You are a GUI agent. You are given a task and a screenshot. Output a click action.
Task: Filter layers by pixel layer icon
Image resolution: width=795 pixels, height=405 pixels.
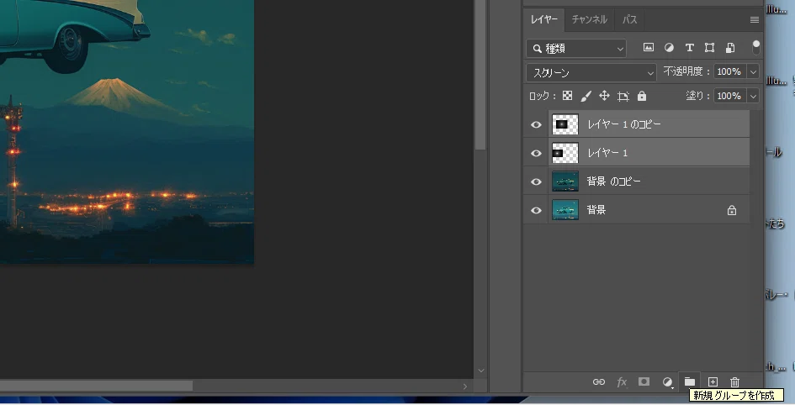(x=649, y=48)
